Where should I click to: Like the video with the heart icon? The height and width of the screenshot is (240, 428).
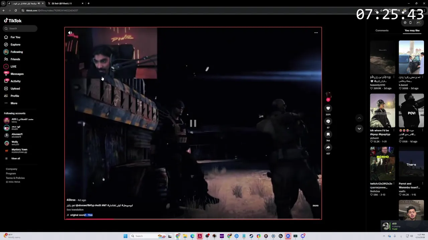pyautogui.click(x=328, y=108)
